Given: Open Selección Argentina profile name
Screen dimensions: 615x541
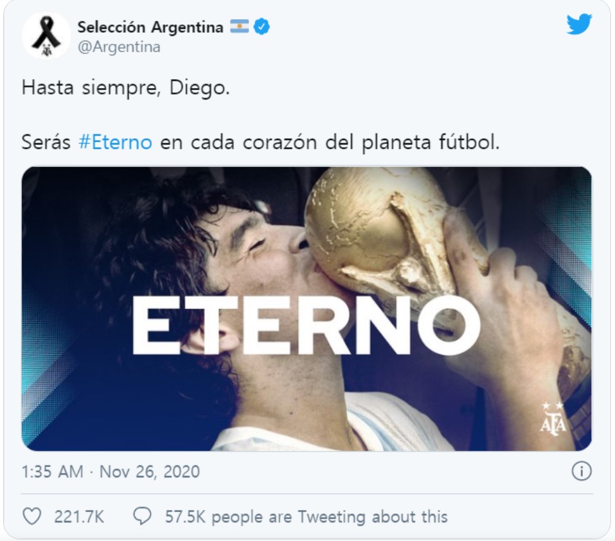Looking at the screenshot, I should pyautogui.click(x=150, y=27).
